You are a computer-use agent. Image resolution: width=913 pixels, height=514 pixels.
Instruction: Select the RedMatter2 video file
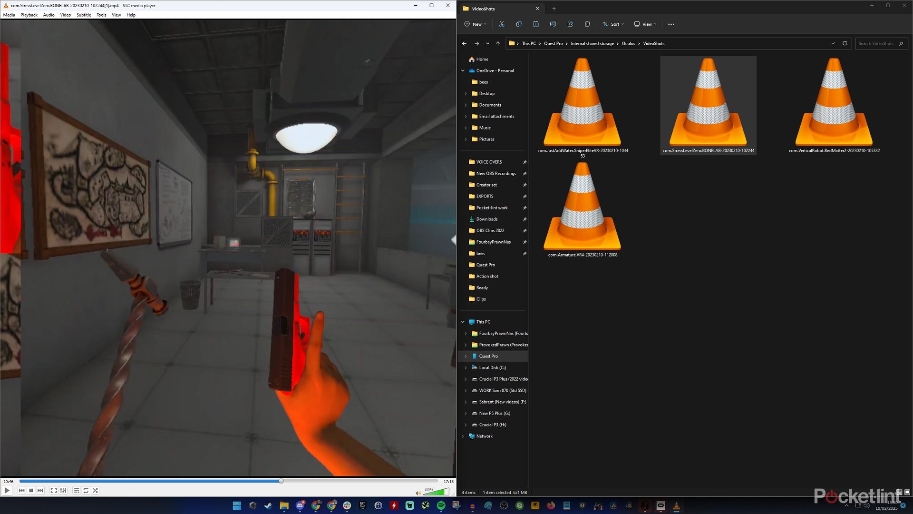[x=834, y=106]
